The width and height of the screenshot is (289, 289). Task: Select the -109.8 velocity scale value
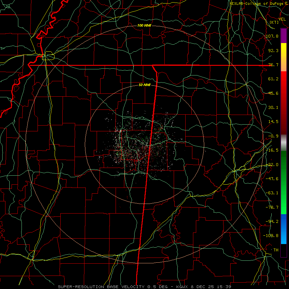pos(271,236)
